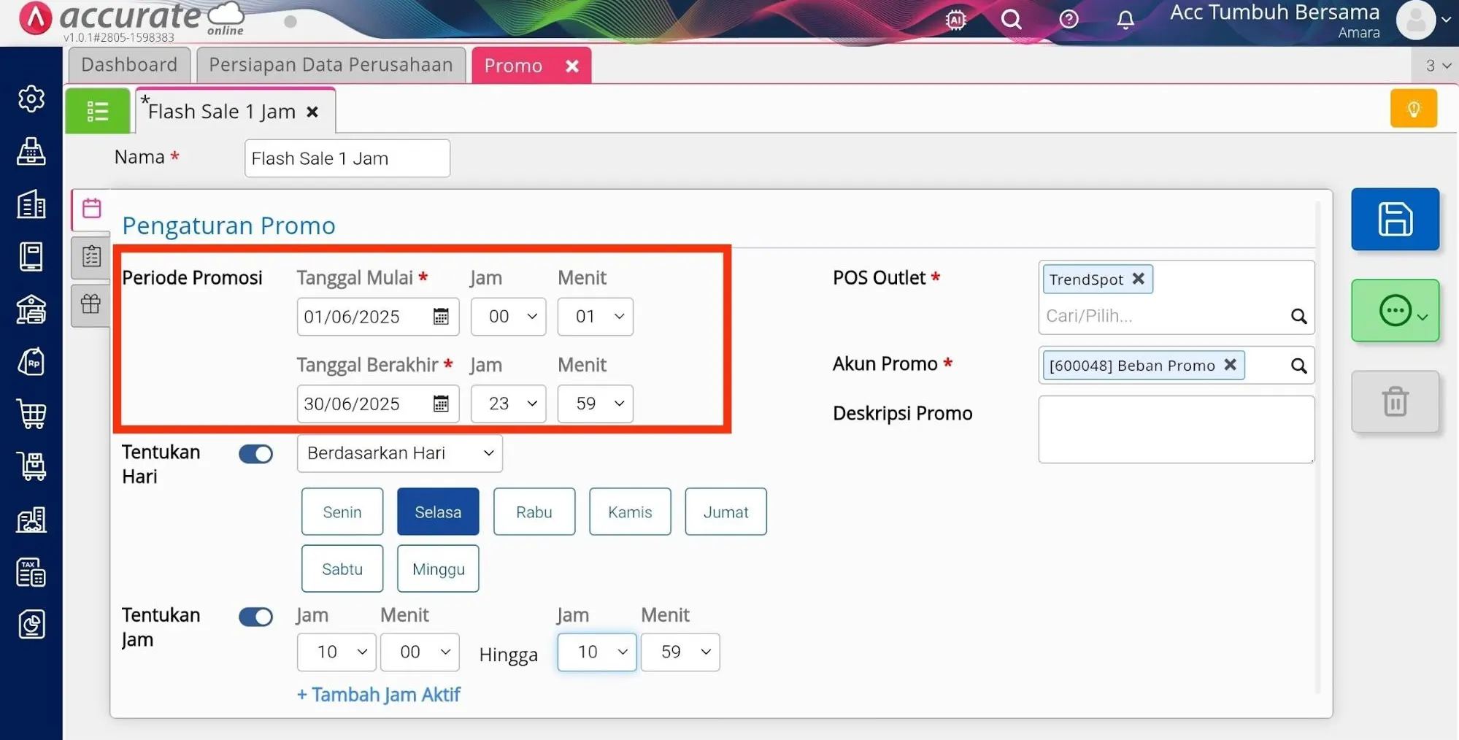Close the Flash Sale 1 Jam sub-tab

pos(312,112)
